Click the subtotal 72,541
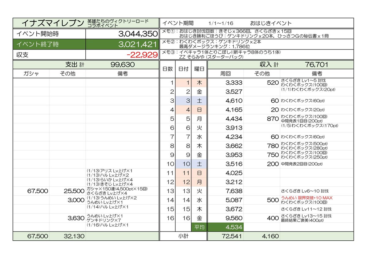This screenshot has width=367, height=259. [232, 236]
